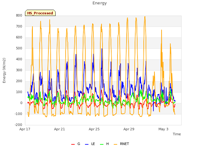This screenshot has height=150, width=200.
Task: Select the G legend label
Action: (79, 144)
